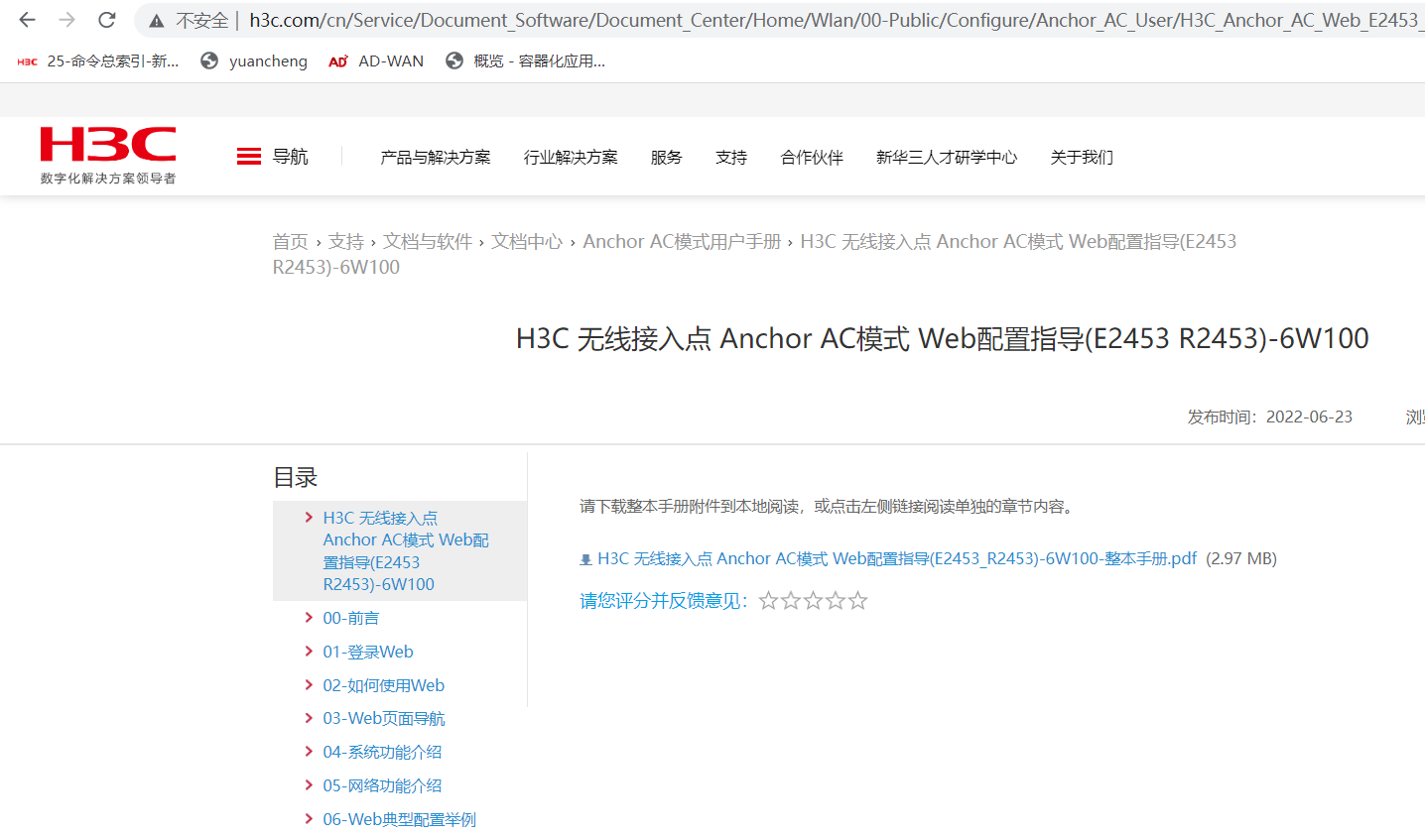Click the H3C logo
This screenshot has width=1425, height=837.
(108, 156)
